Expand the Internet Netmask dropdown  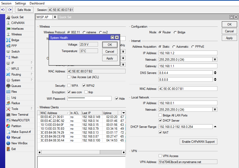(215, 59)
